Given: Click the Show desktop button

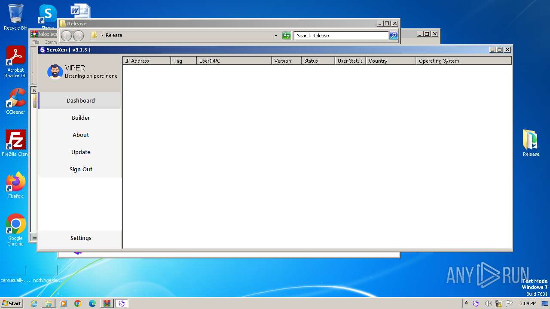Looking at the screenshot, I should [545, 303].
